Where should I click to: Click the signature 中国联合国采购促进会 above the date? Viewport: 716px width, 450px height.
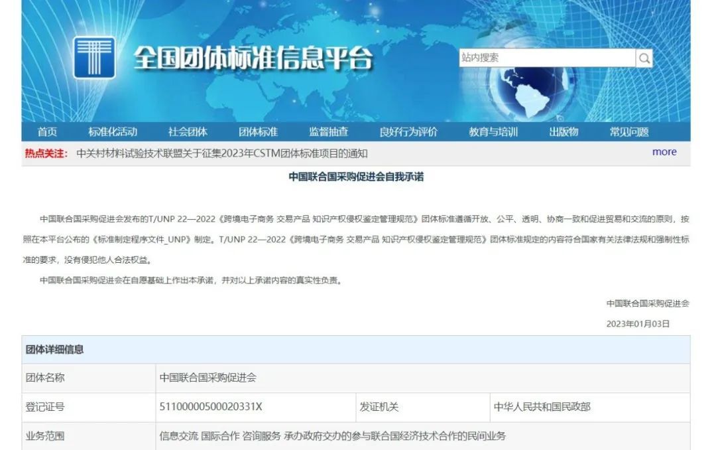pyautogui.click(x=648, y=303)
